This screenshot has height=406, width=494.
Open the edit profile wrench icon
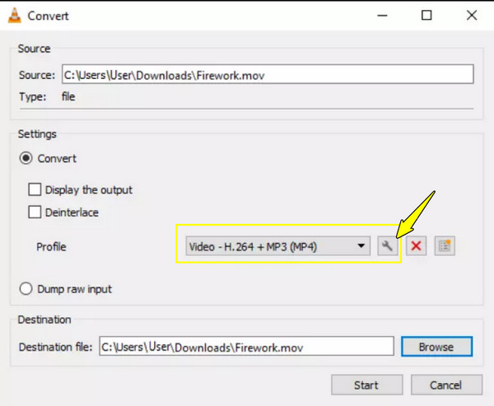388,246
